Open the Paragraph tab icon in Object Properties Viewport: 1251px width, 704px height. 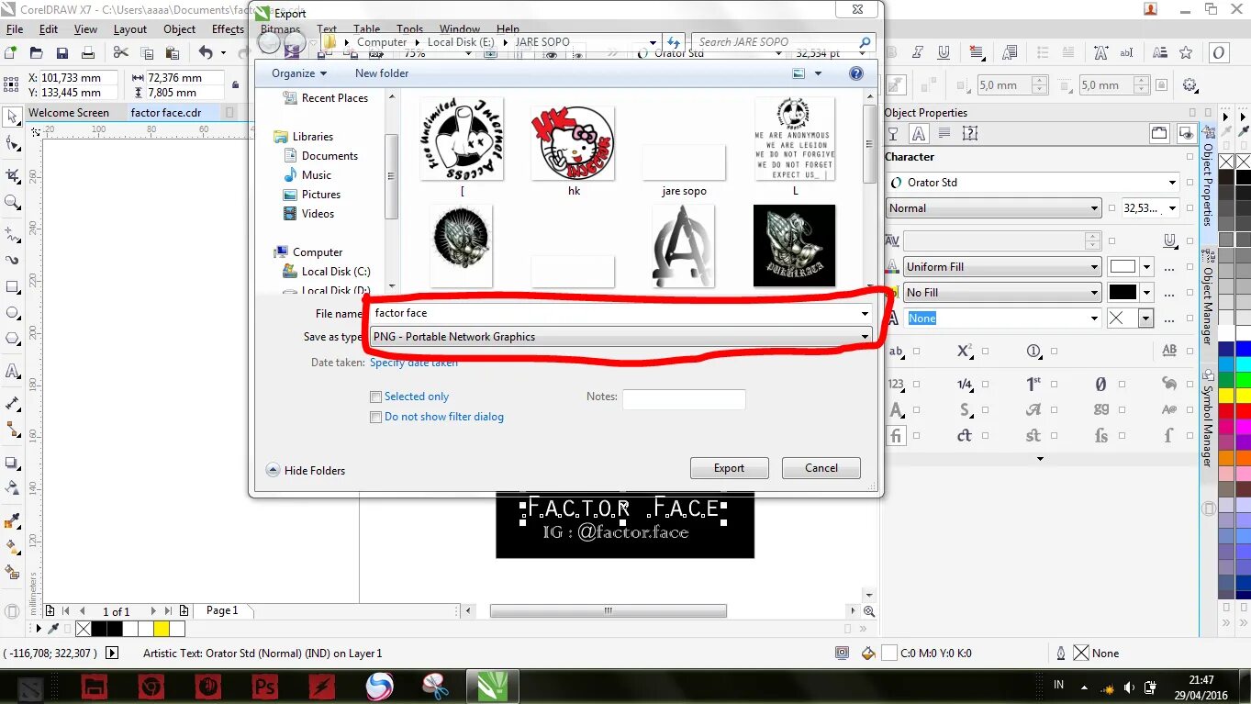pyautogui.click(x=943, y=134)
